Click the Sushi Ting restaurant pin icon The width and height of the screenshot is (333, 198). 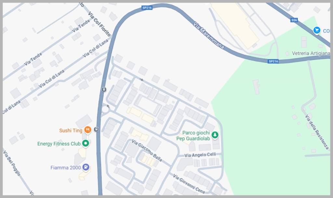(x=87, y=130)
